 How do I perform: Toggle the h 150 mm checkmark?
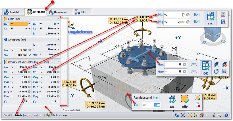pyautogui.click(x=58, y=33)
